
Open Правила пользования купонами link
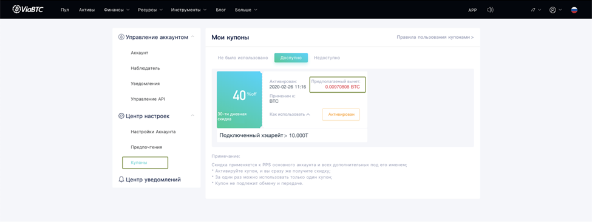[435, 38]
